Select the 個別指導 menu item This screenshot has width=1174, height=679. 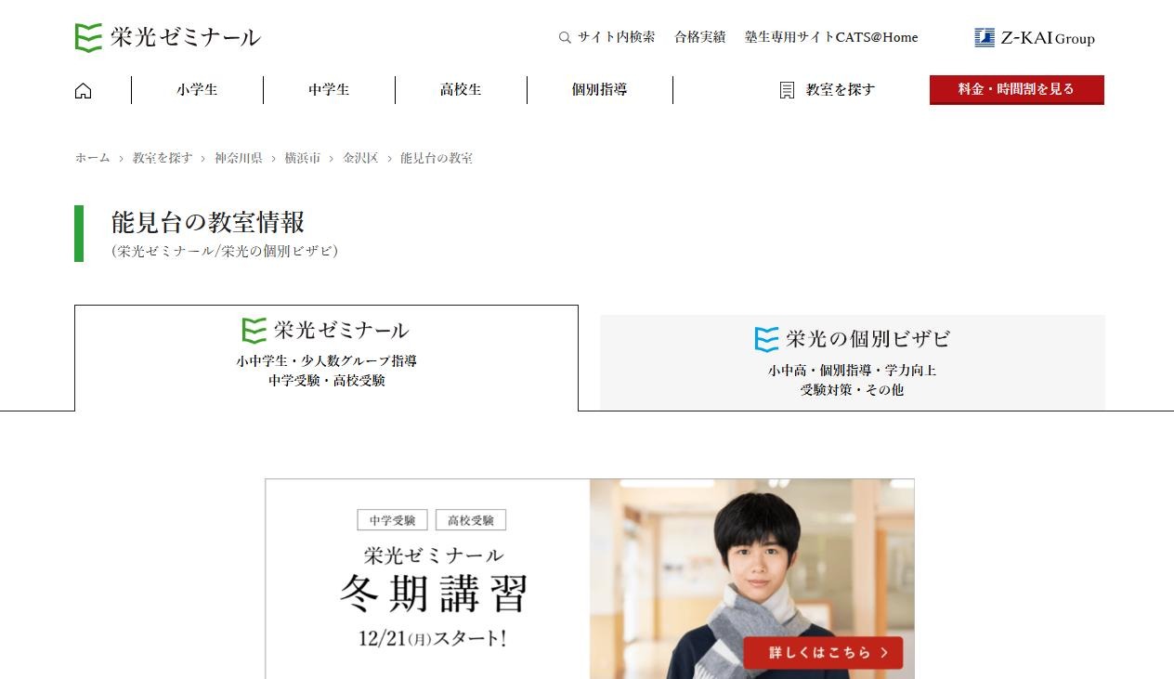600,90
